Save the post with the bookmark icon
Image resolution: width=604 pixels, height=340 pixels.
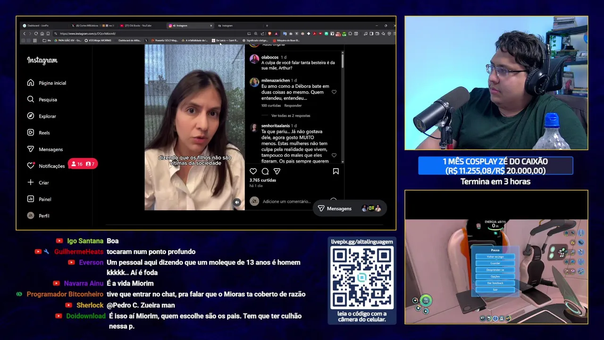336,171
